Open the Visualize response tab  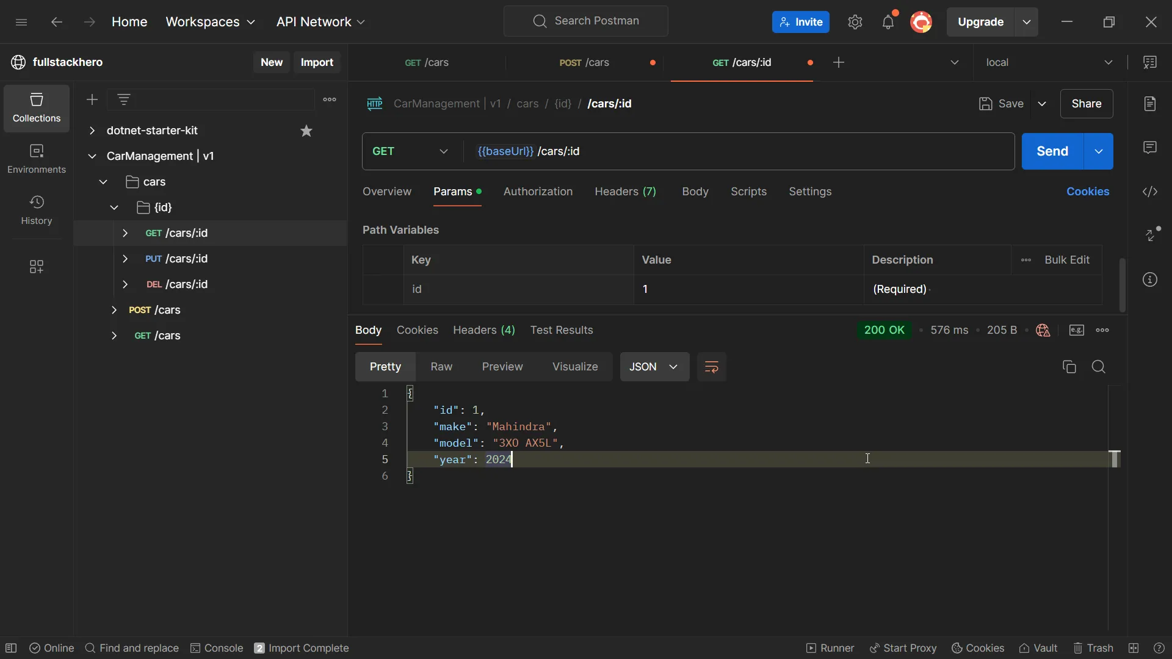tap(574, 366)
